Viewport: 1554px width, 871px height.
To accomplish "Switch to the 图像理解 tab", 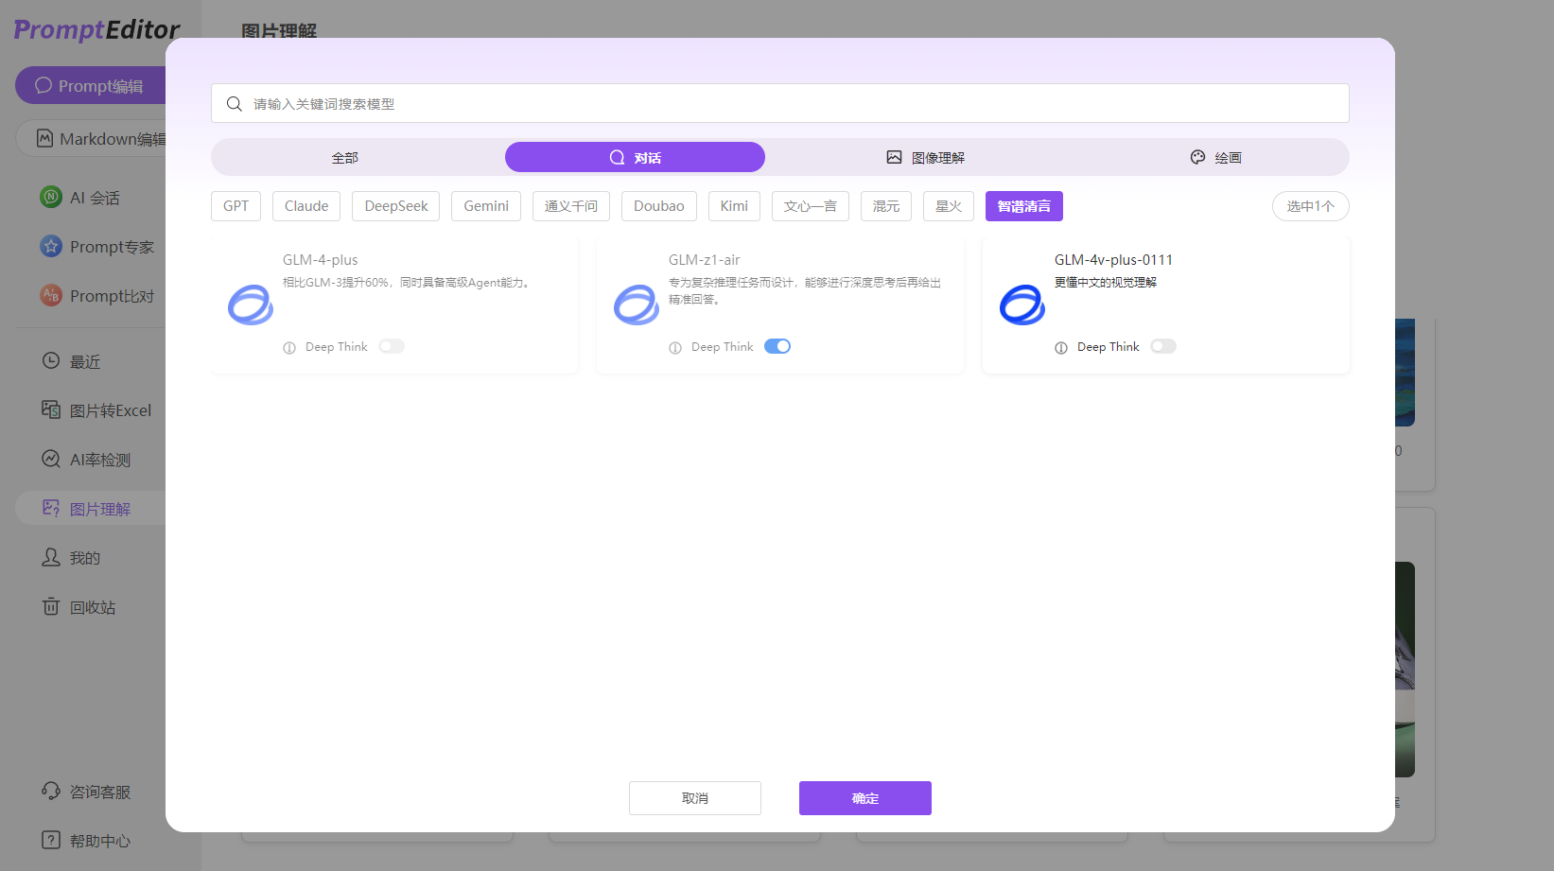I will point(925,158).
